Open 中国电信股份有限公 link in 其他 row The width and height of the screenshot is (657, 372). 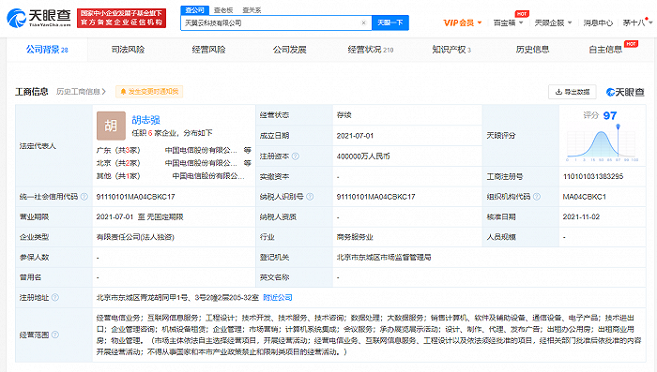click(208, 176)
